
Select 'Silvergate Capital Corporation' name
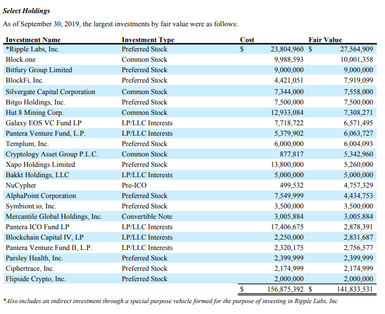click(x=50, y=92)
